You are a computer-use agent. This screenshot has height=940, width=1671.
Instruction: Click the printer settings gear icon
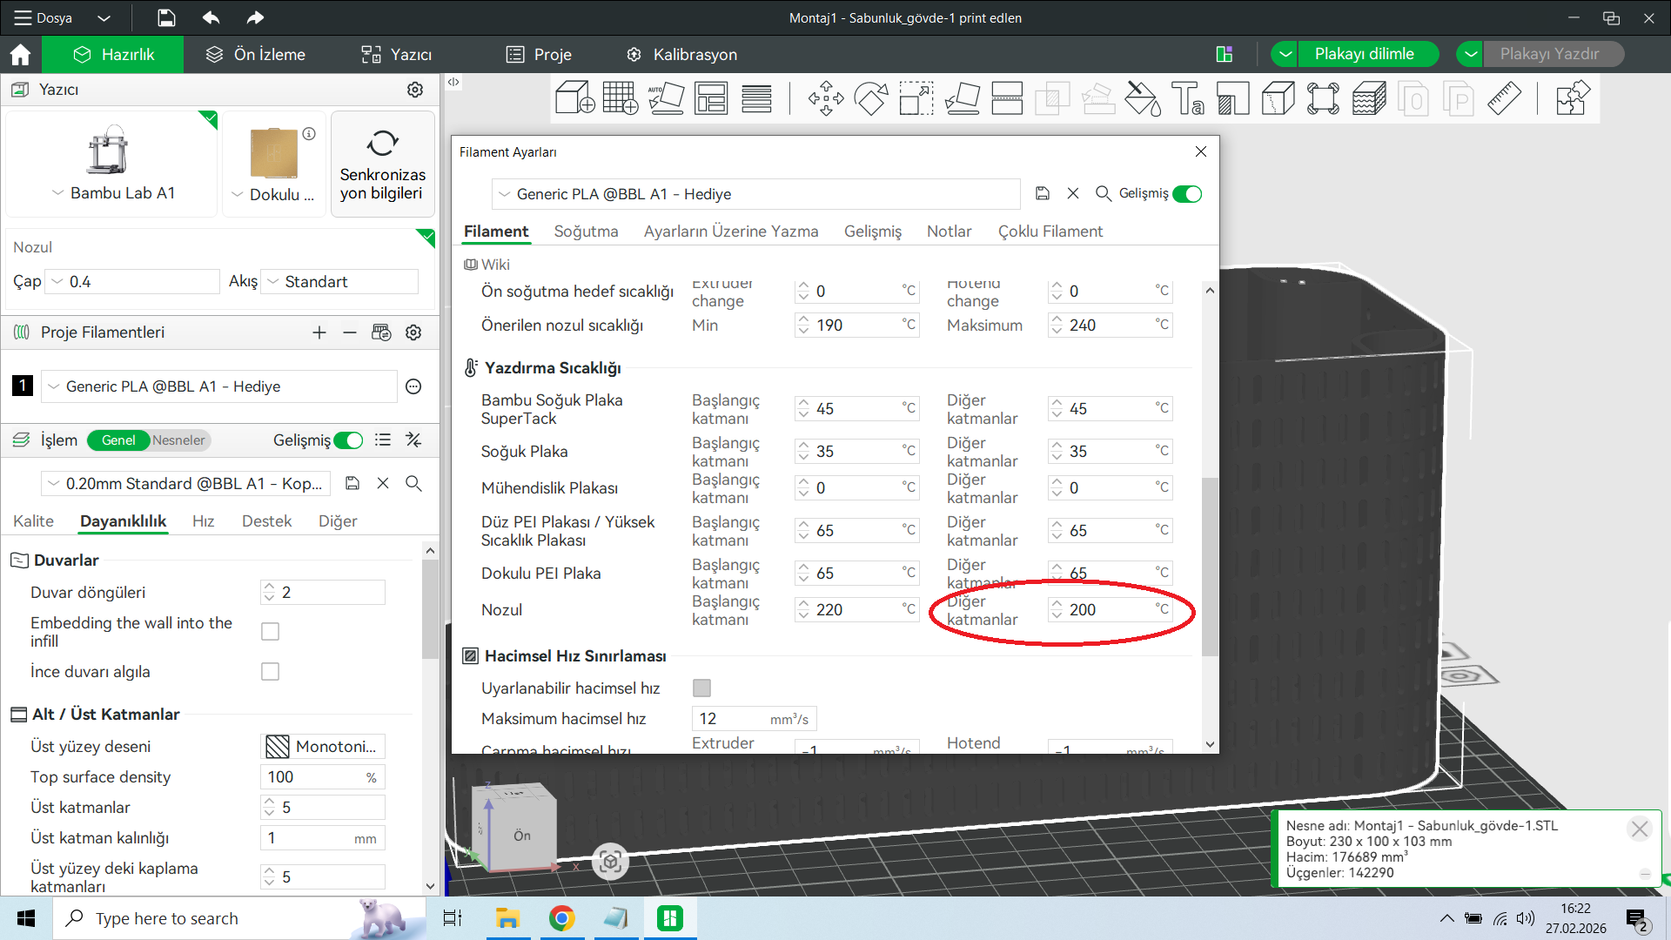point(415,90)
